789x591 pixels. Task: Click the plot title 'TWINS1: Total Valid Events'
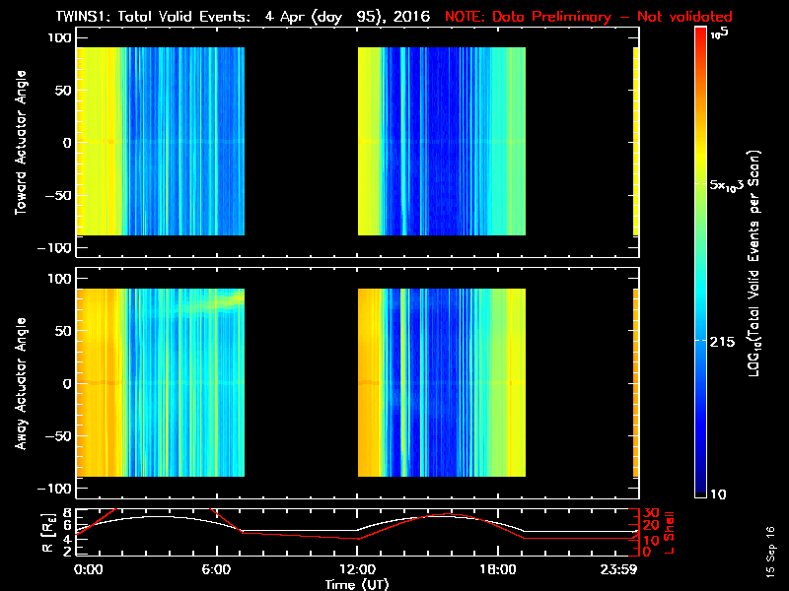(153, 16)
